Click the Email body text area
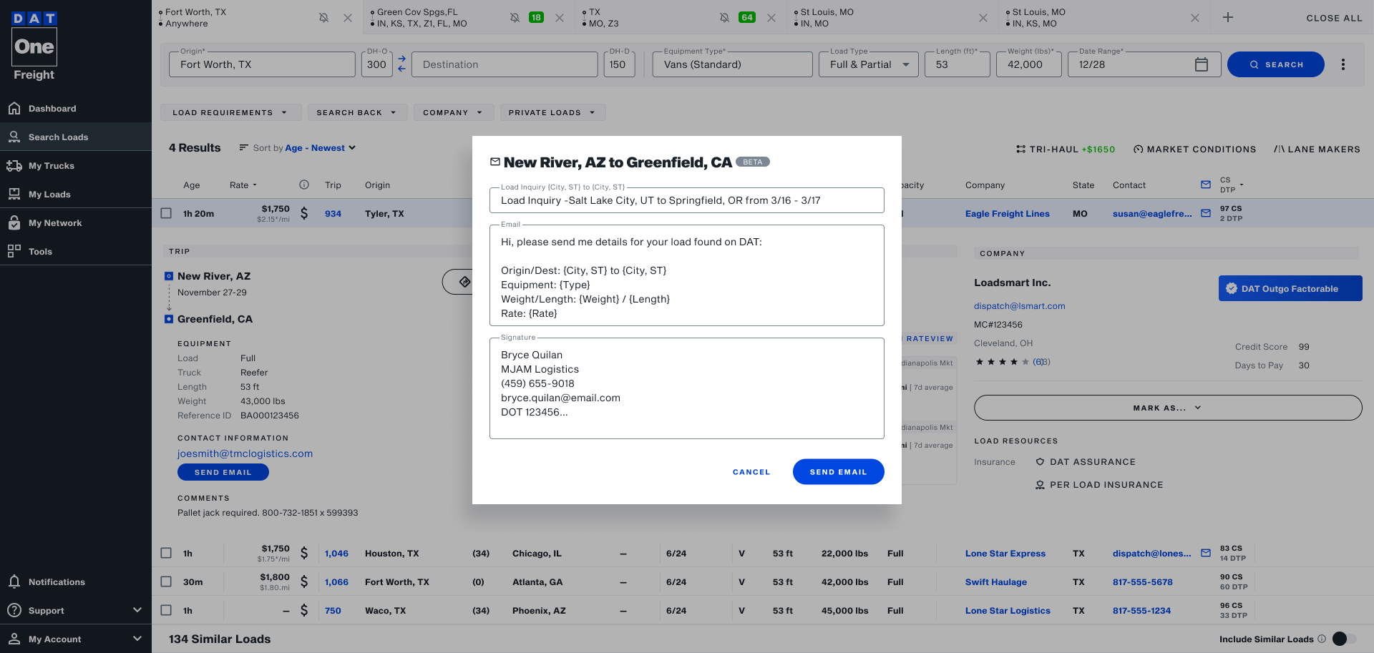The width and height of the screenshot is (1374, 653). pyautogui.click(x=687, y=275)
